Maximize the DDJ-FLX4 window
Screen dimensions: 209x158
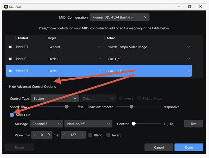[189, 7]
